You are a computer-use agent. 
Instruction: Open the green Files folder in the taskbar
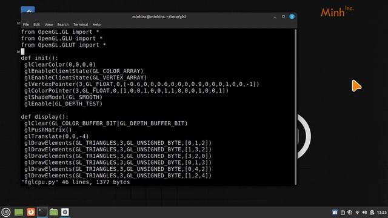(x=53, y=212)
